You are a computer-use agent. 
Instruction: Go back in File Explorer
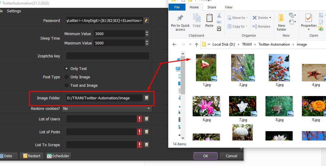[174, 44]
